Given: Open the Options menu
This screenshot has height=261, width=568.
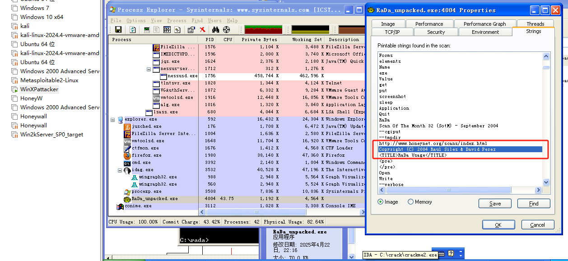Looking at the screenshot, I should coord(136,20).
